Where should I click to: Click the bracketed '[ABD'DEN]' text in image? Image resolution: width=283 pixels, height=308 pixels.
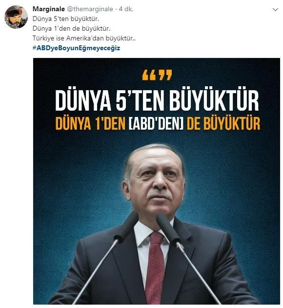[x=156, y=124]
